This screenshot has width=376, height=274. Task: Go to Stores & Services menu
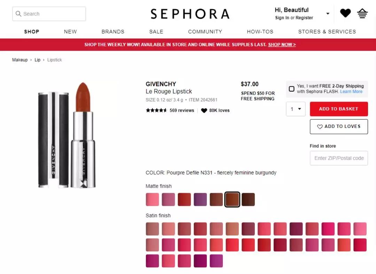[x=327, y=32]
